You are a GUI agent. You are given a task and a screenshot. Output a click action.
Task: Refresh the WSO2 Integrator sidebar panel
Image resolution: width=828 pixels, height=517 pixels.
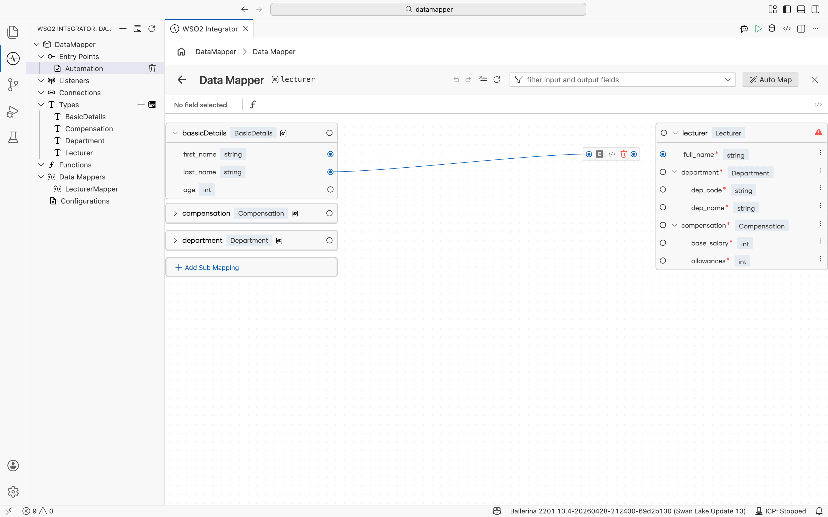(x=152, y=29)
